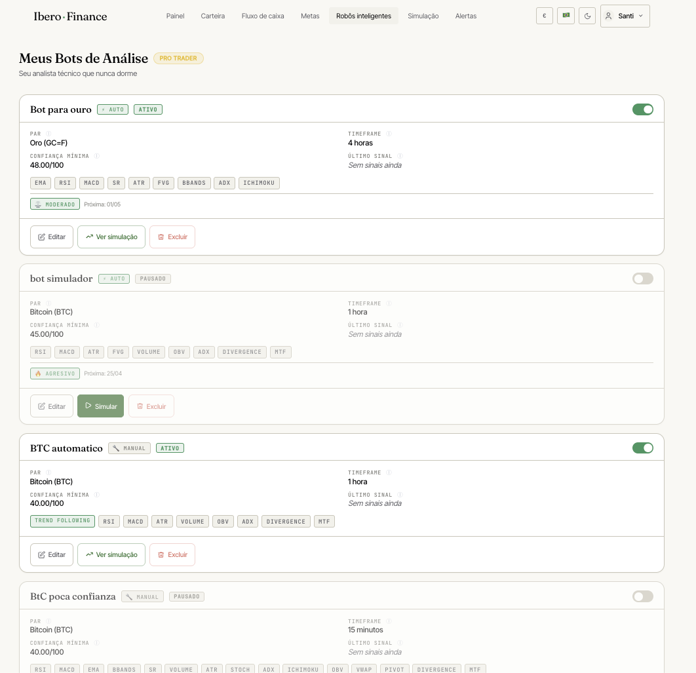Disable the Bot para ouro toggle

642,109
